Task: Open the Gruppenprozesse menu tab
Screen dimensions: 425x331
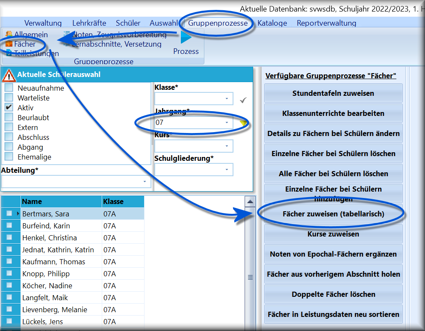Action: point(218,23)
